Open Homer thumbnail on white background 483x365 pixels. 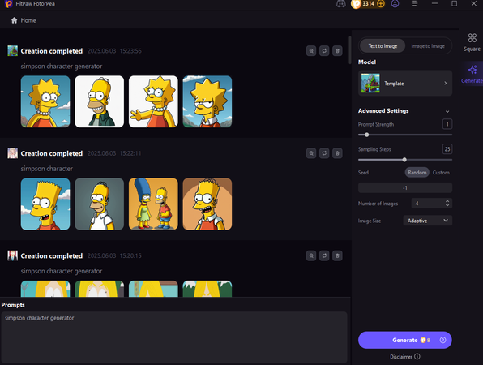click(x=99, y=101)
